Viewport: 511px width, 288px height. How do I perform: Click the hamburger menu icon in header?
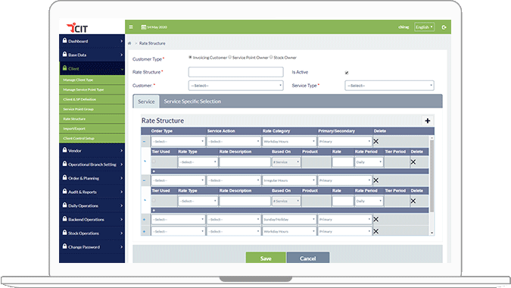(131, 27)
